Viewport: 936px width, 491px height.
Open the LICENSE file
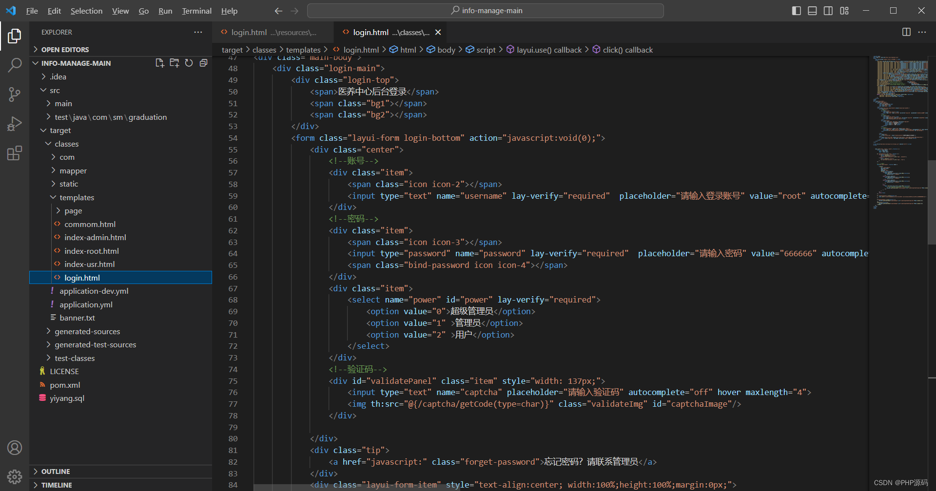(x=120, y=371)
